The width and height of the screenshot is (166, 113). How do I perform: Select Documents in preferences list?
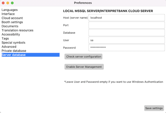[10, 26]
